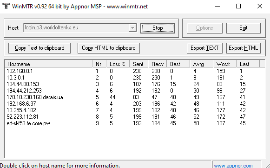Click the Hostname column header
270x168 pixels.
pos(48,64)
